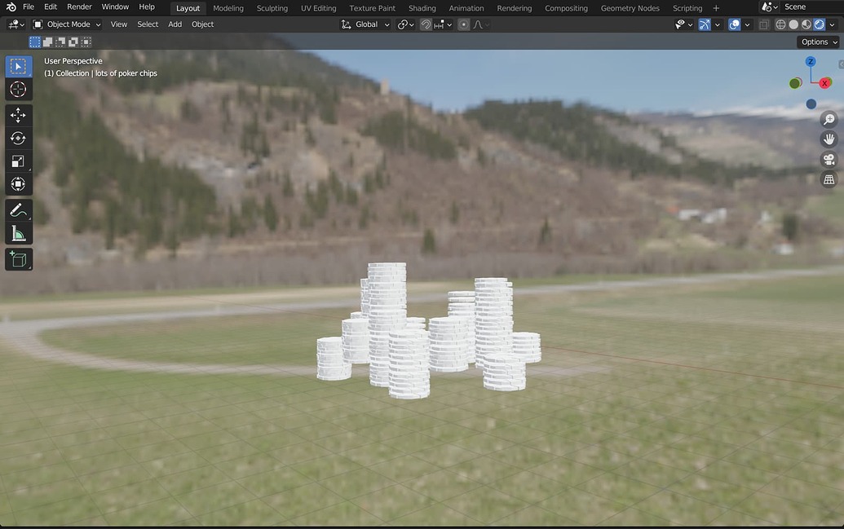Select the Scale tool
This screenshot has height=529, width=844.
coord(18,161)
